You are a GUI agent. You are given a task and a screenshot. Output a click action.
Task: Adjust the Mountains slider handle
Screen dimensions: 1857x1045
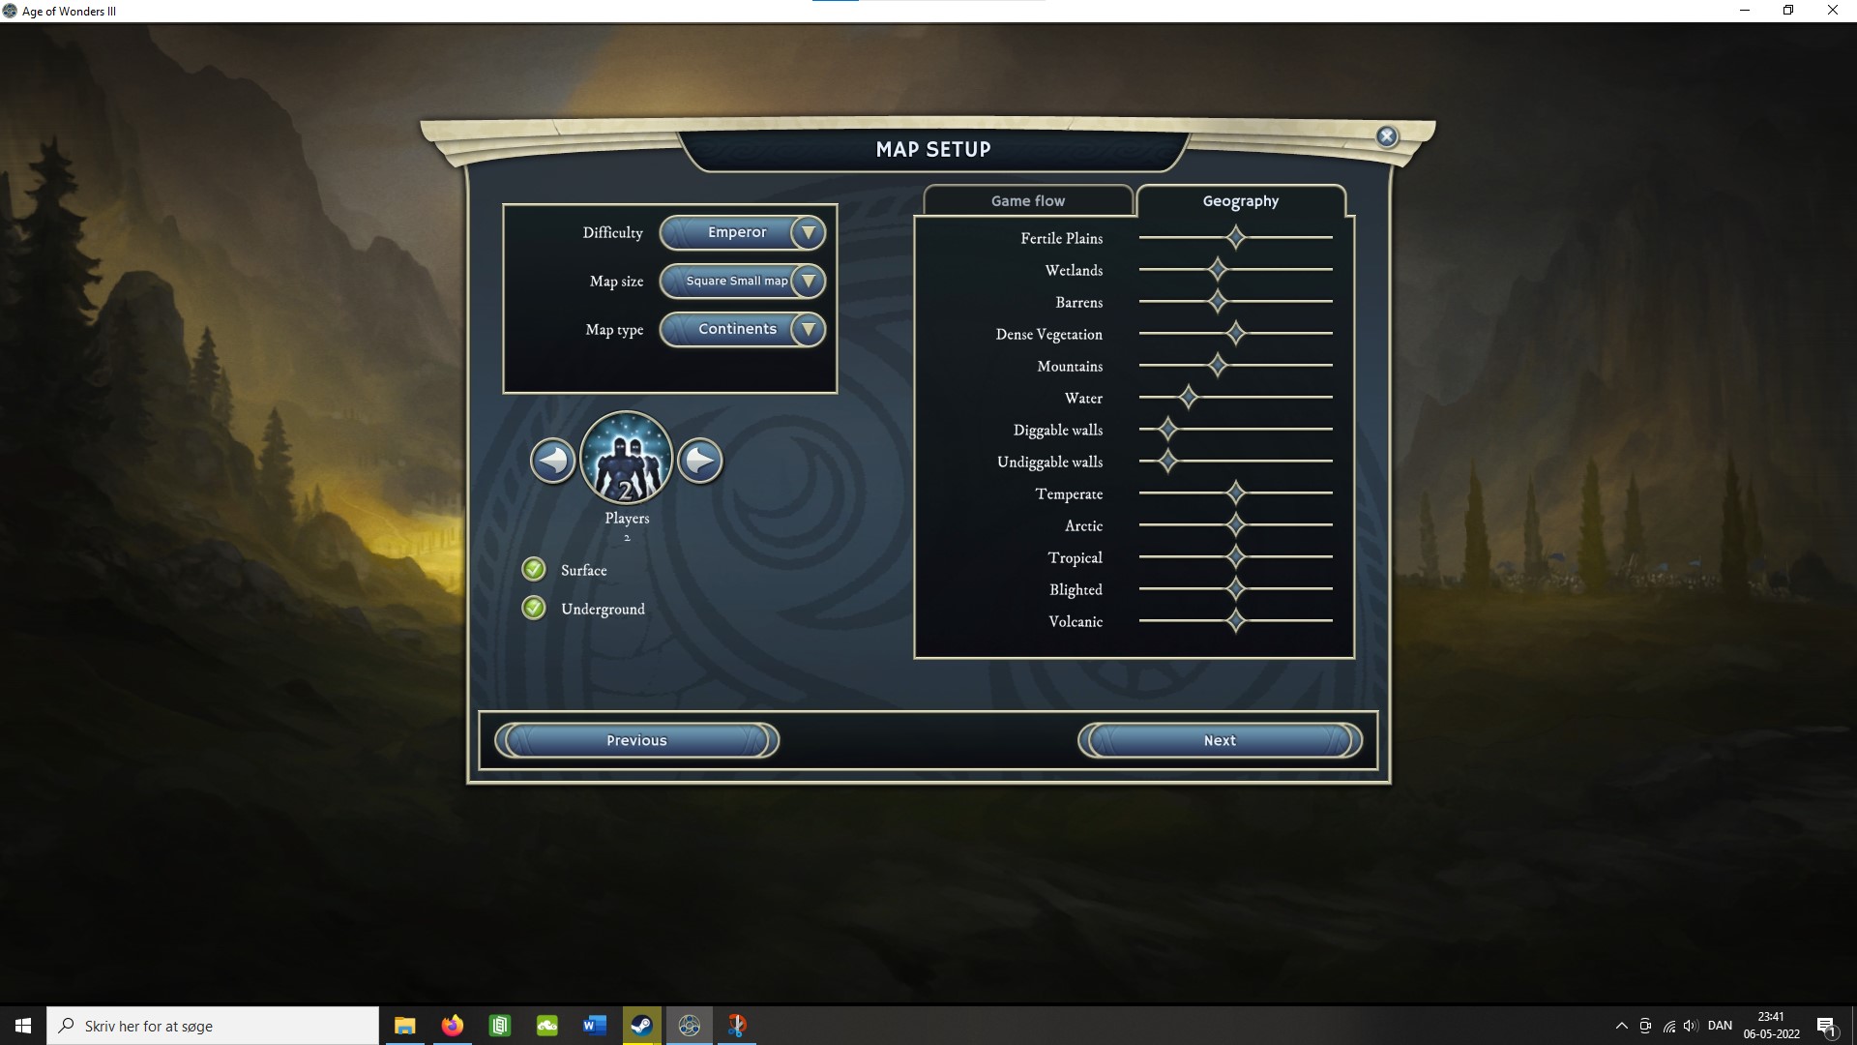point(1217,365)
